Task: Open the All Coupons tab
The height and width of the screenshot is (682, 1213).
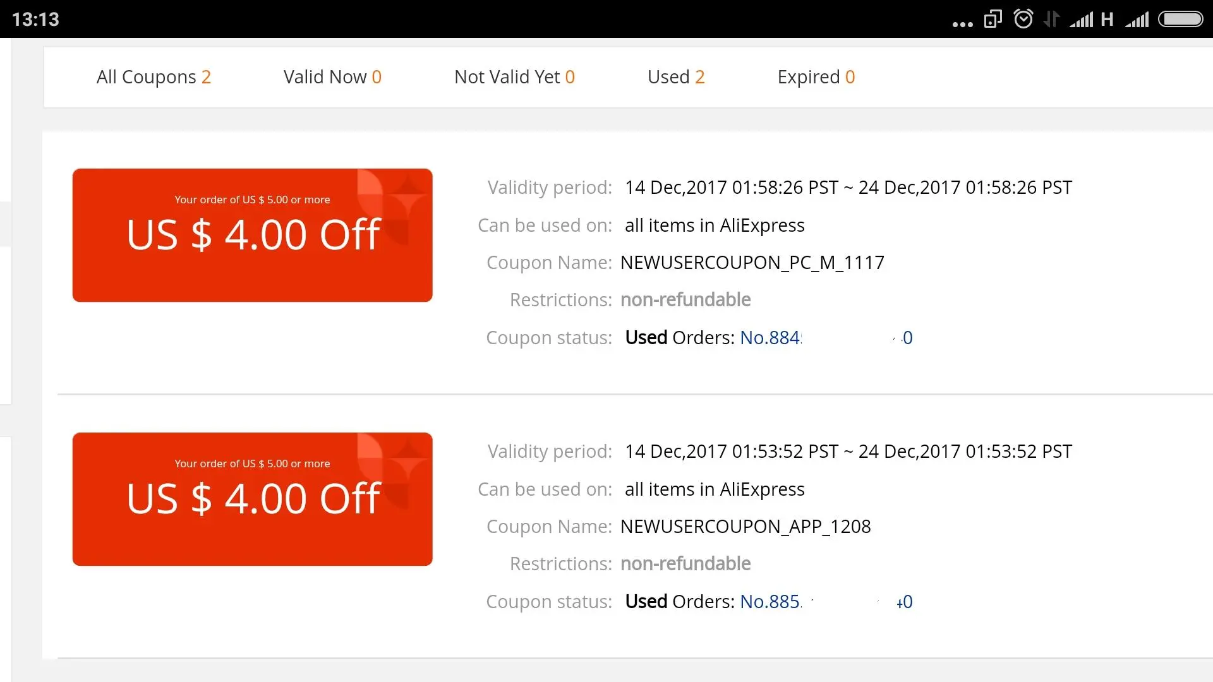Action: pos(154,77)
